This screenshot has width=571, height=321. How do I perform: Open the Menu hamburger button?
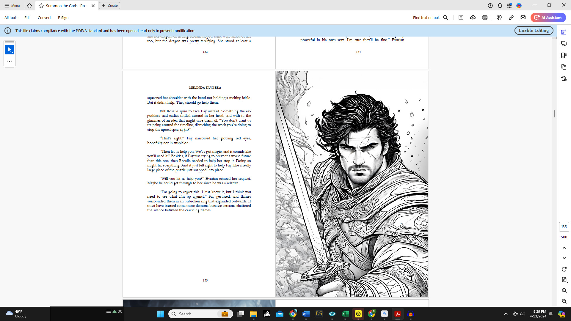(x=12, y=6)
